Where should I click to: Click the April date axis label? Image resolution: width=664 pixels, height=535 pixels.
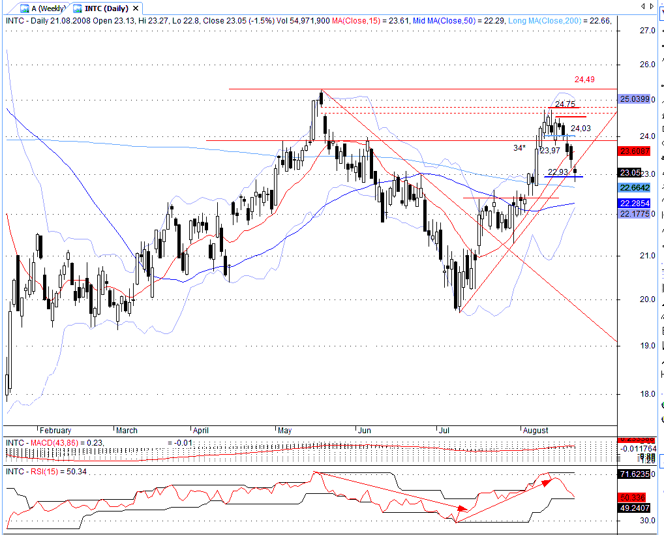pos(201,431)
